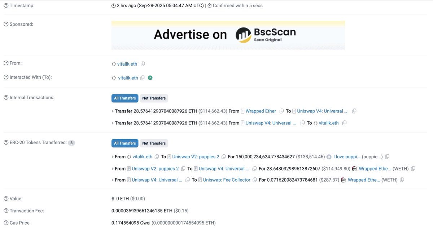This screenshot has height=230, width=433.
Task: Copy the Wrapped Ether address in Internal Transactions
Action: click(281, 111)
